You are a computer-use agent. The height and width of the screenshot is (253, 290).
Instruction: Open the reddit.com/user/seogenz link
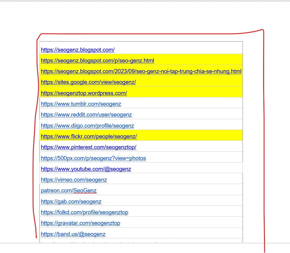[x=86, y=115]
